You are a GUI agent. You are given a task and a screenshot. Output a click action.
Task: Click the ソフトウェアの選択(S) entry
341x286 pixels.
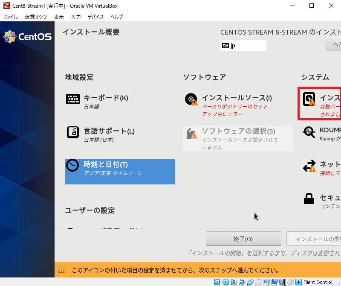tap(238, 138)
